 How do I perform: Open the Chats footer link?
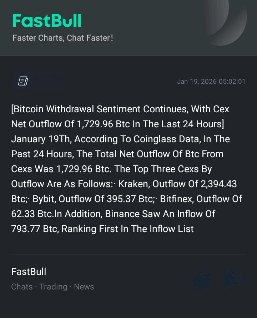22,287
